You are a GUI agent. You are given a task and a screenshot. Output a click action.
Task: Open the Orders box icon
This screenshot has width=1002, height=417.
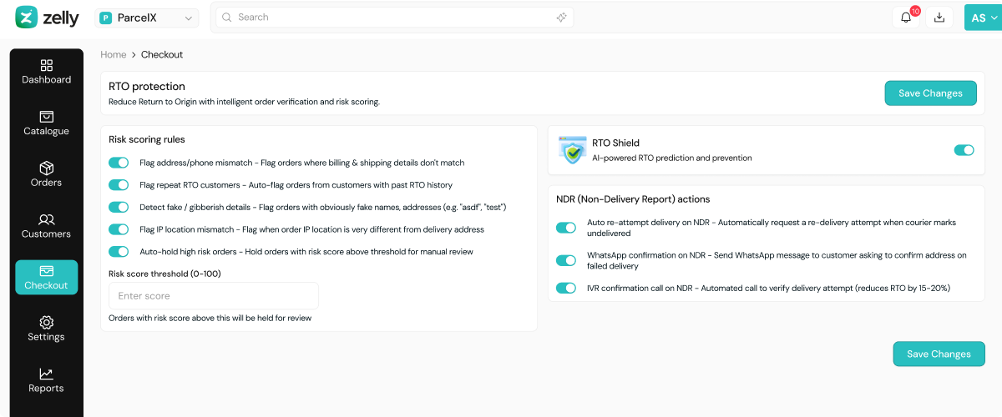47,168
